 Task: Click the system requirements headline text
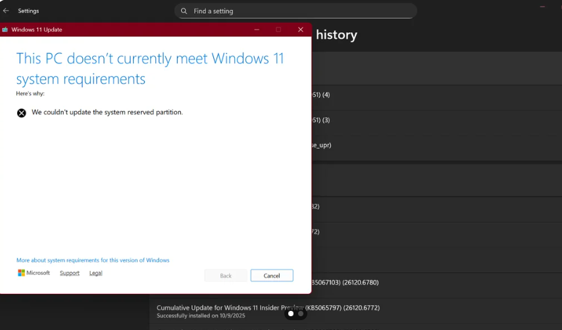pyautogui.click(x=150, y=68)
